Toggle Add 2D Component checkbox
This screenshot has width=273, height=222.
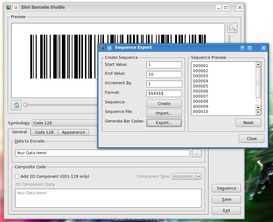(17, 176)
